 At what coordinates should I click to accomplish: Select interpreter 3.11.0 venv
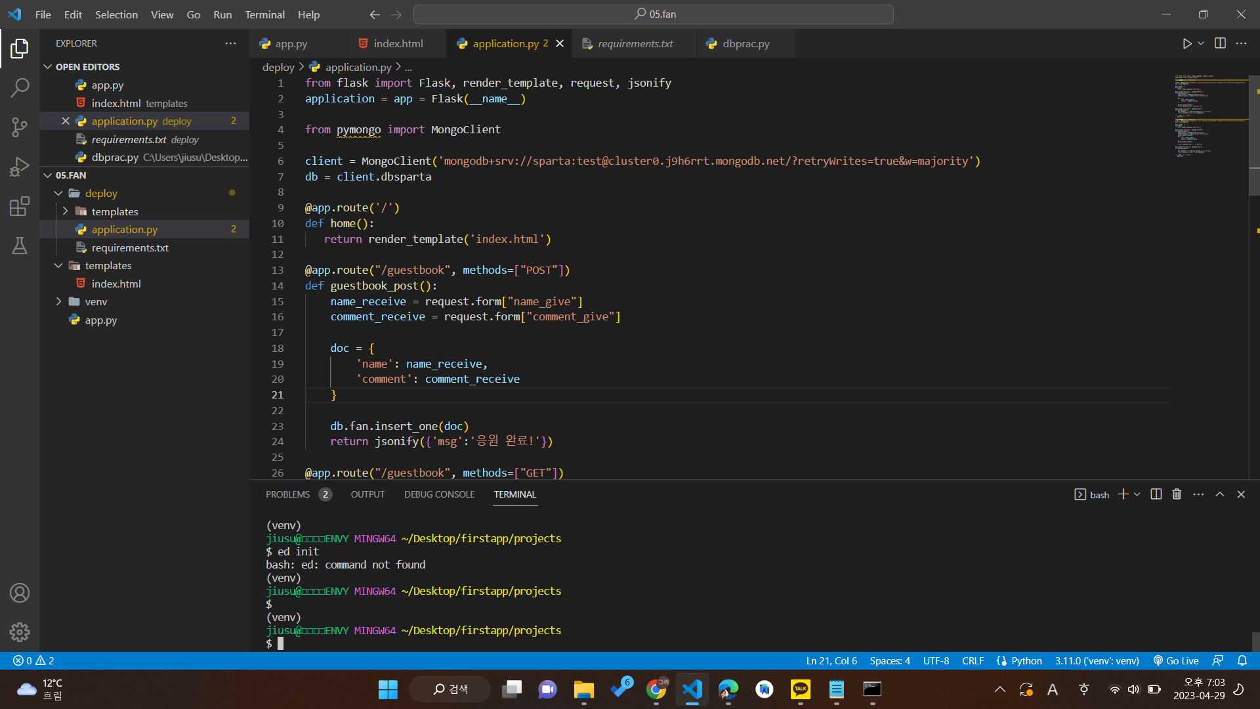click(1097, 661)
